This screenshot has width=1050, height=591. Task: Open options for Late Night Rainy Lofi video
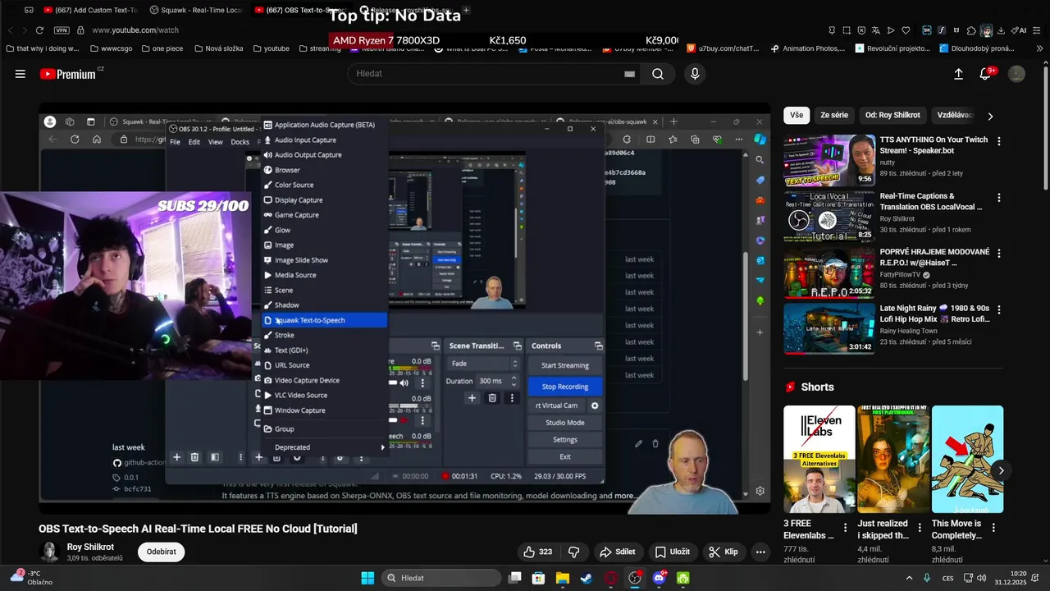coord(998,310)
